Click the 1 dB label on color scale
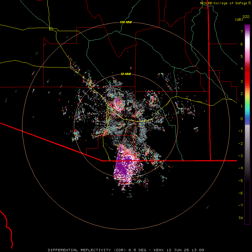The width and height of the screenshot is (252, 252). pos(242,106)
